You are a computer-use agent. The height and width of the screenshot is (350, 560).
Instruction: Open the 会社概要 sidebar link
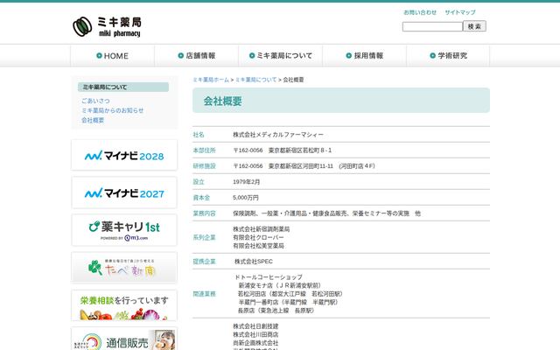tap(93, 121)
